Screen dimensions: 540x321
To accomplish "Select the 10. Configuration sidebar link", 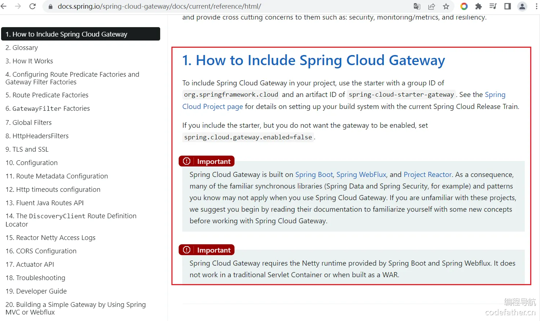I will point(32,163).
